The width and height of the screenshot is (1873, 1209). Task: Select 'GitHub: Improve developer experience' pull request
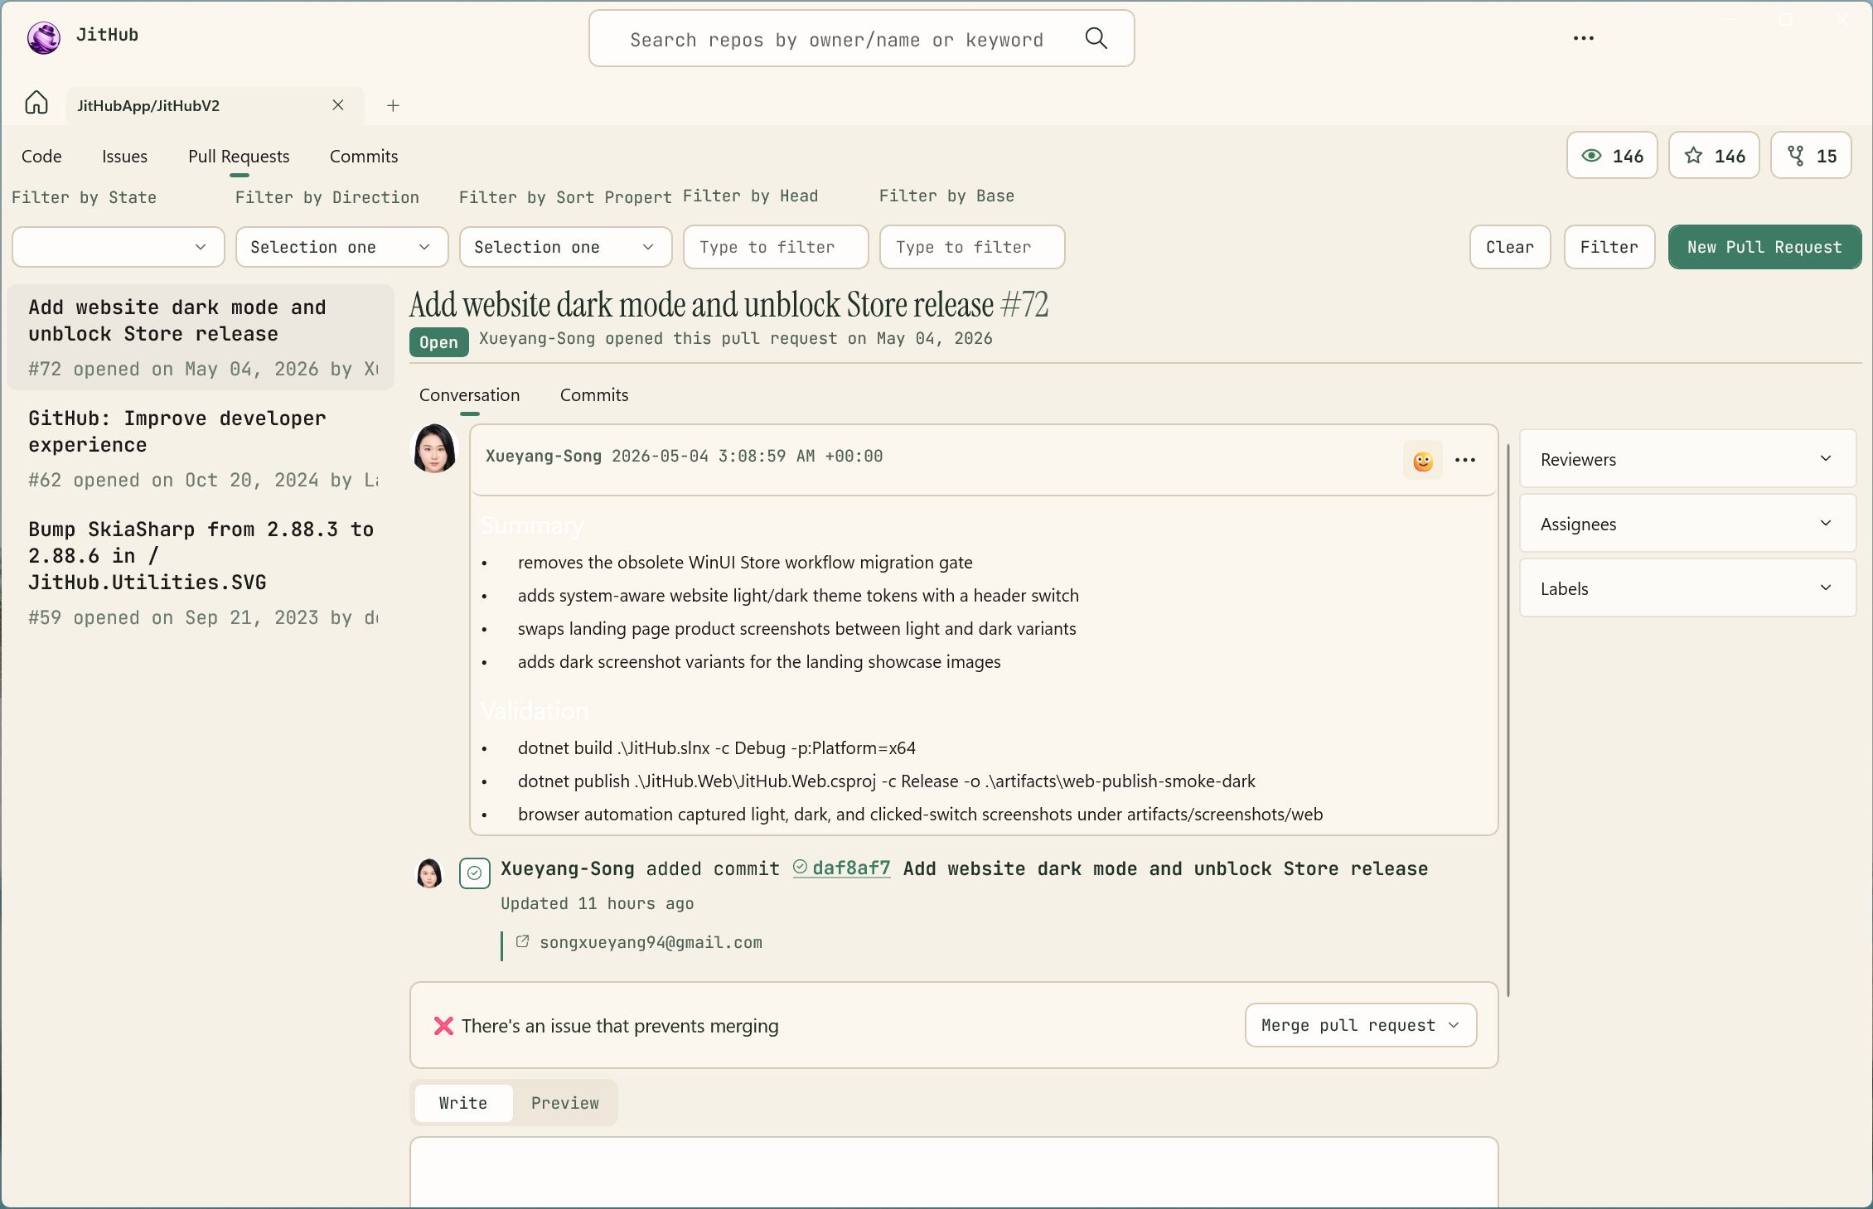(x=201, y=448)
